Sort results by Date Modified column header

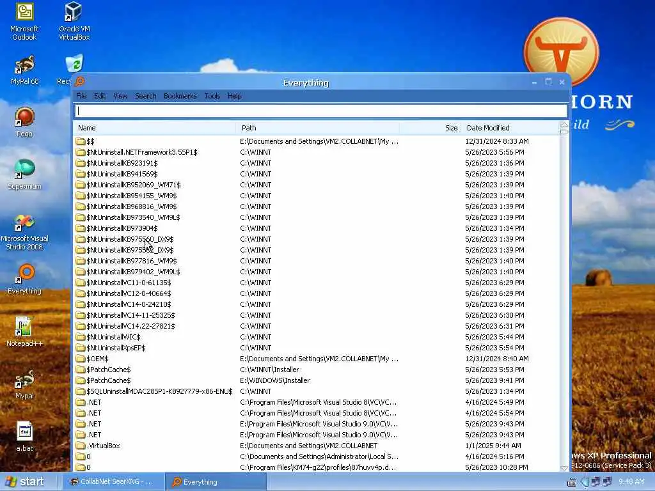[510, 128]
